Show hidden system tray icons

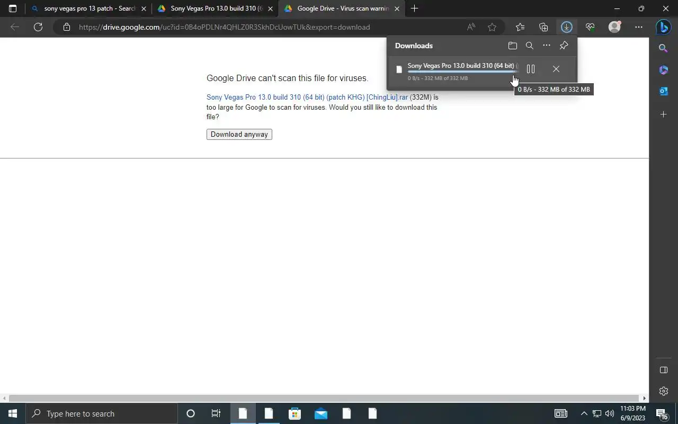click(x=584, y=413)
